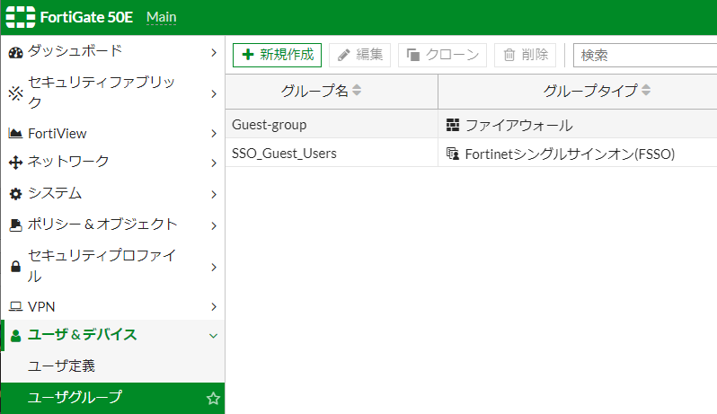The image size is (717, 414).
Task: Click the User & Device person icon
Action: 15,336
